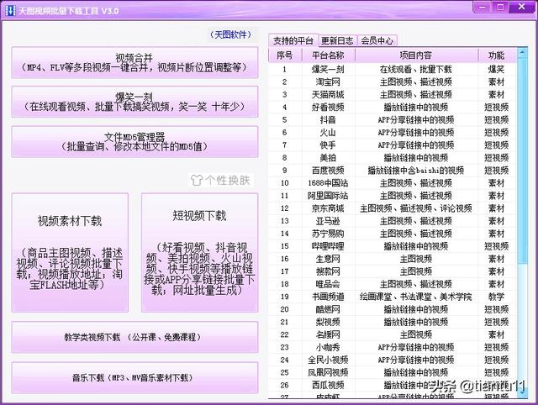Screen dimensions: 538x405
Task: Click the 项目内容 column header
Action: pyautogui.click(x=416, y=55)
